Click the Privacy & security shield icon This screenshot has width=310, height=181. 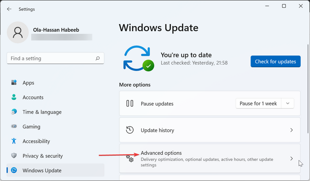tap(14, 156)
